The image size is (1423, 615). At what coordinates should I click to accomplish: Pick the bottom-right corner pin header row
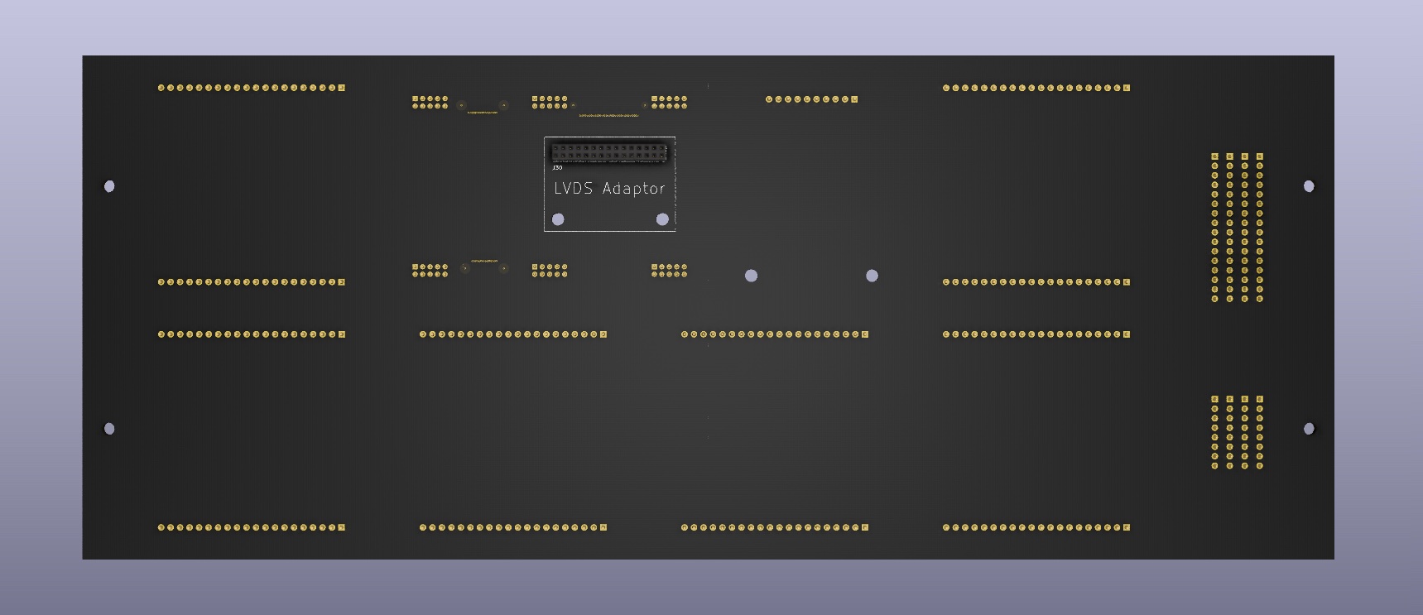pos(1036,527)
